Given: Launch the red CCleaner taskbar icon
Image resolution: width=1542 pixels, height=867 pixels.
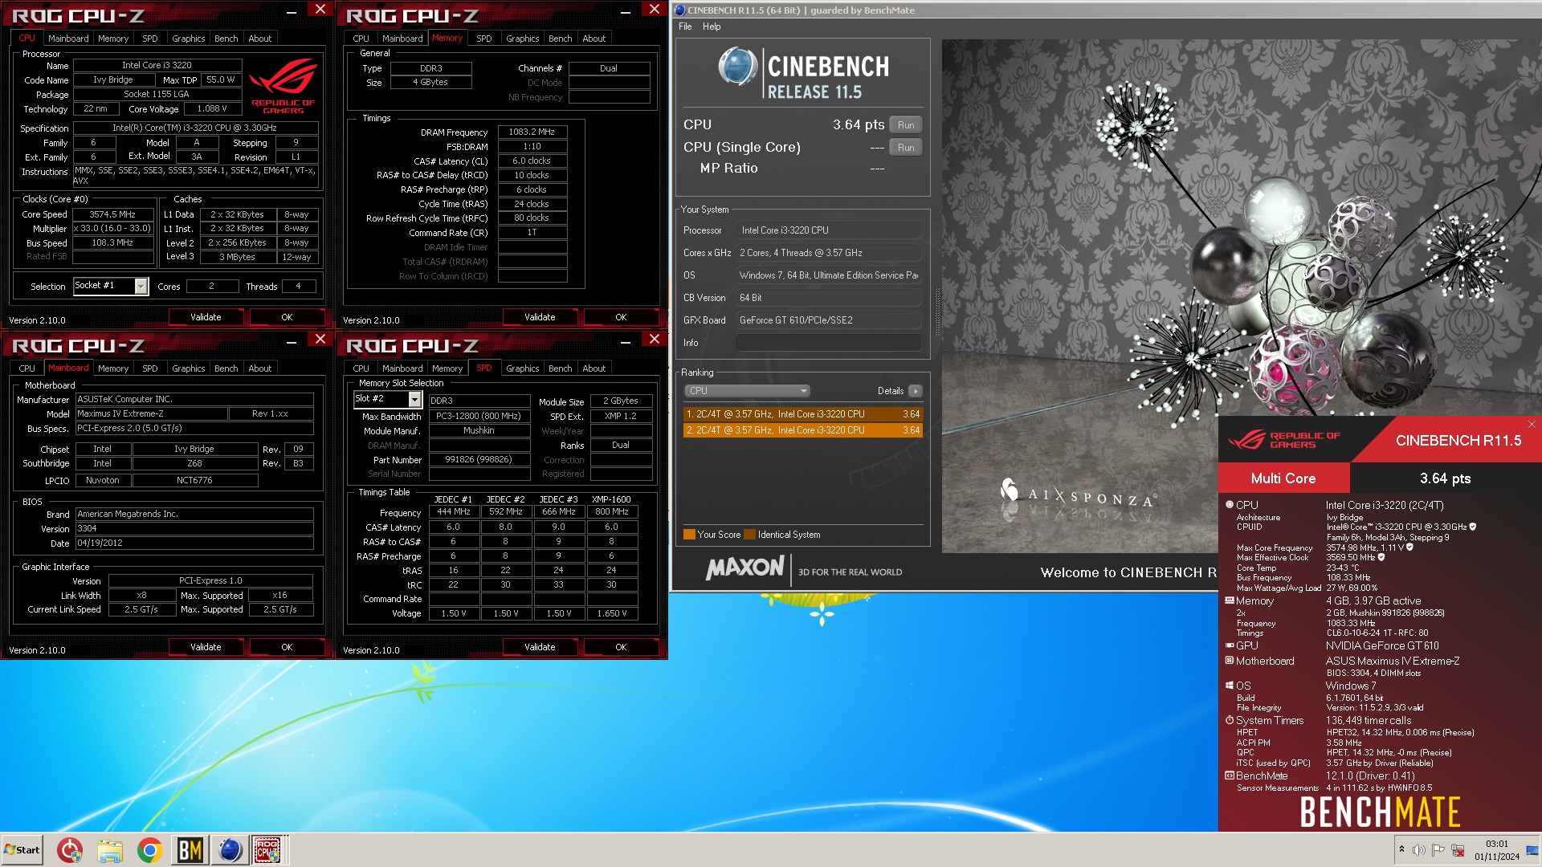Looking at the screenshot, I should (70, 849).
